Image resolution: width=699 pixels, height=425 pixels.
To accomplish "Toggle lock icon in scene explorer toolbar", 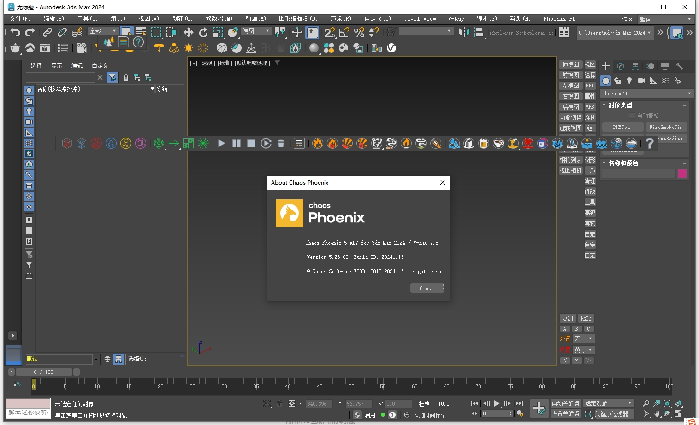I will point(126,77).
